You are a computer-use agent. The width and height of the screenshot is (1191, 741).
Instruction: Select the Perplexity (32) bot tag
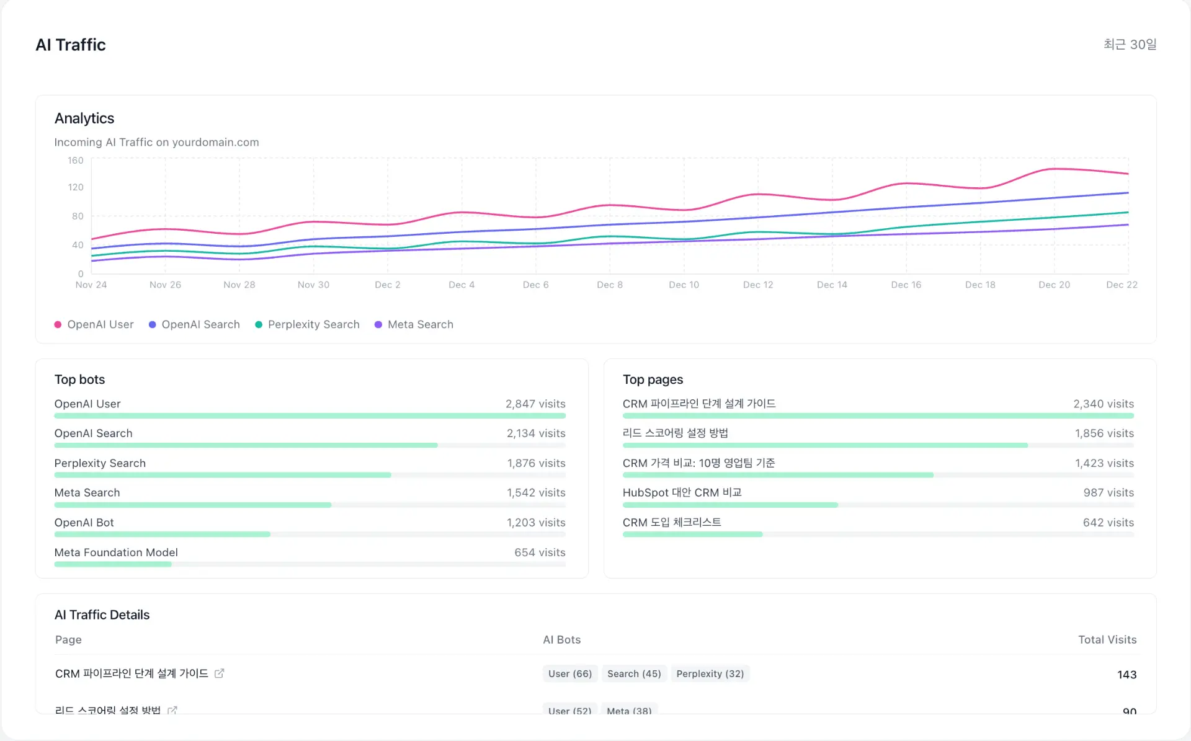[x=710, y=673]
